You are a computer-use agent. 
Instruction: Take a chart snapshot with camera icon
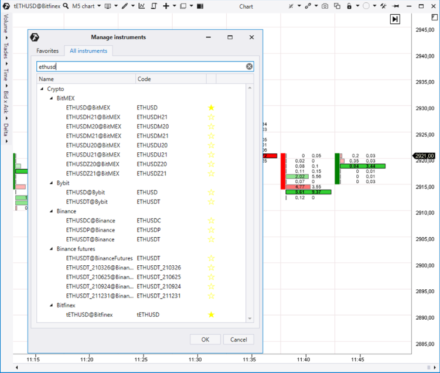pos(325,6)
